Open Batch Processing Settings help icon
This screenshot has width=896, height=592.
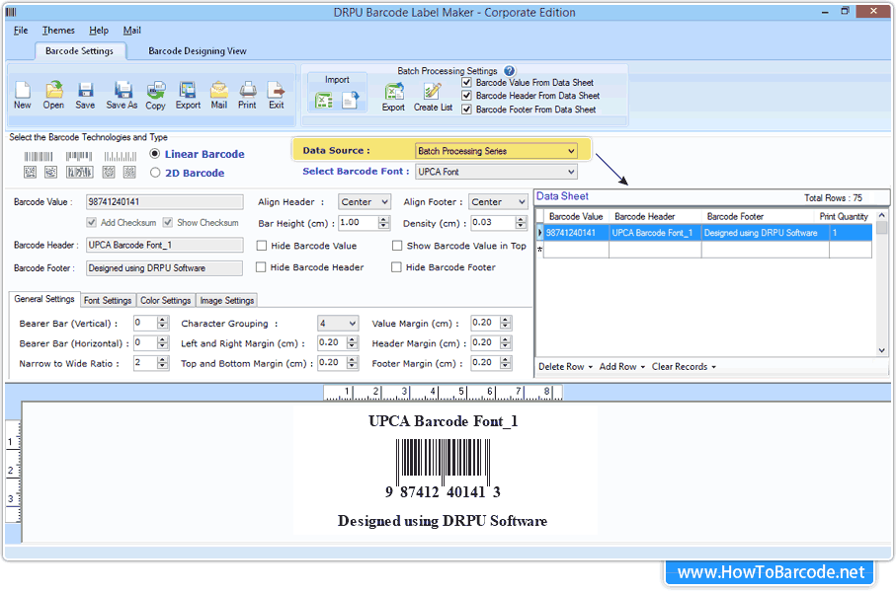[x=509, y=71]
